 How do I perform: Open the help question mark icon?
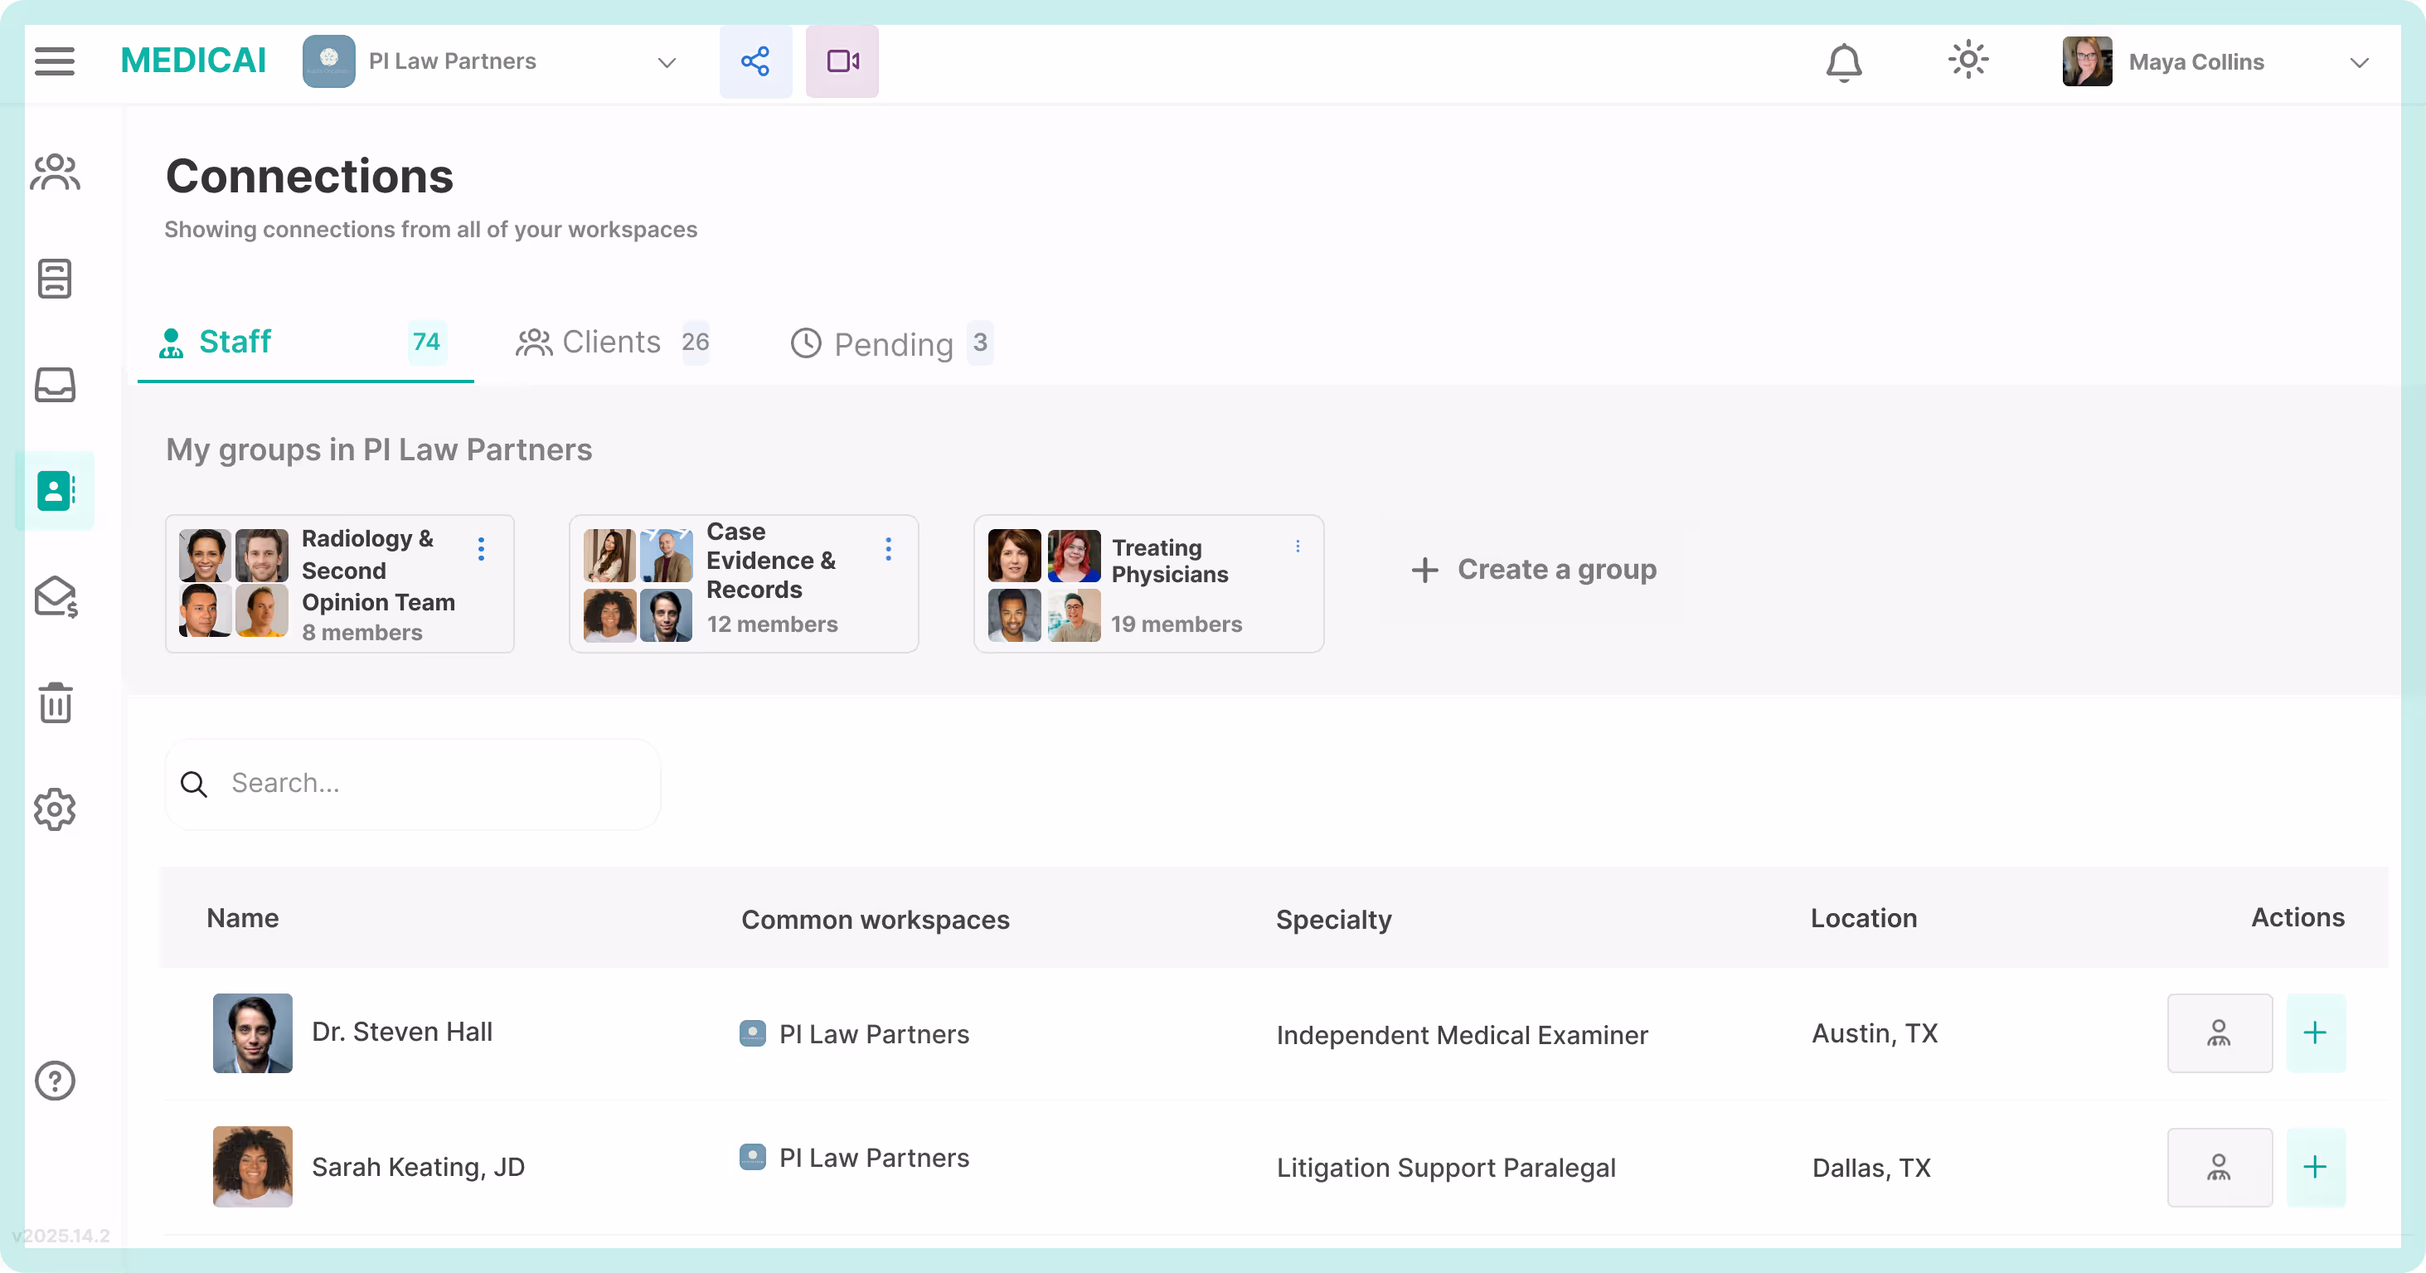pos(55,1080)
